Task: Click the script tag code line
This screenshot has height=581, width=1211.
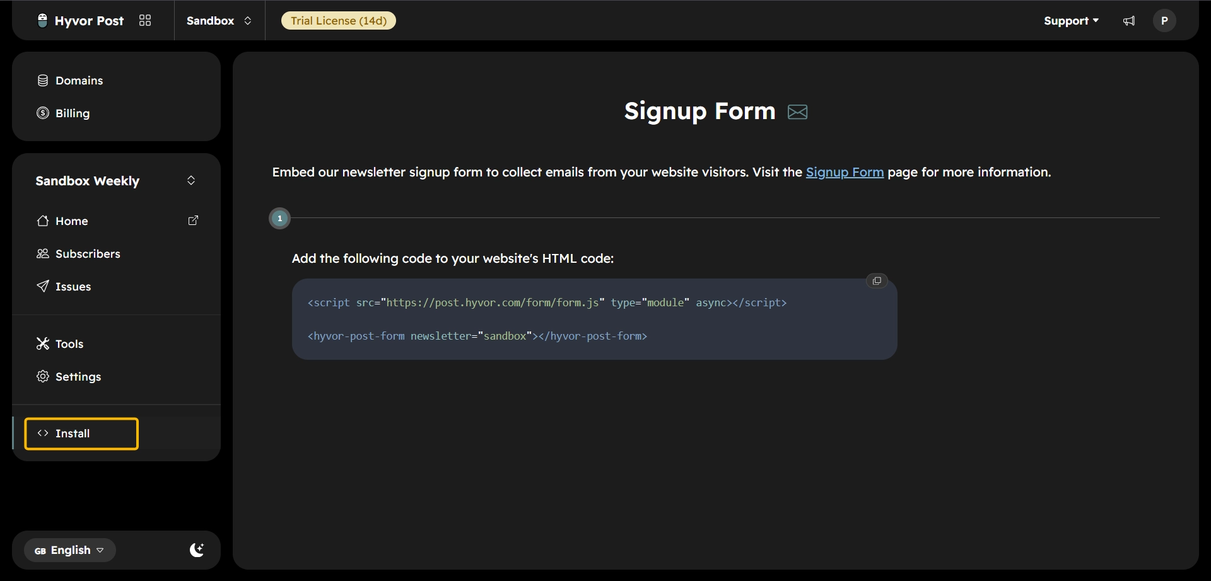Action: (x=547, y=302)
